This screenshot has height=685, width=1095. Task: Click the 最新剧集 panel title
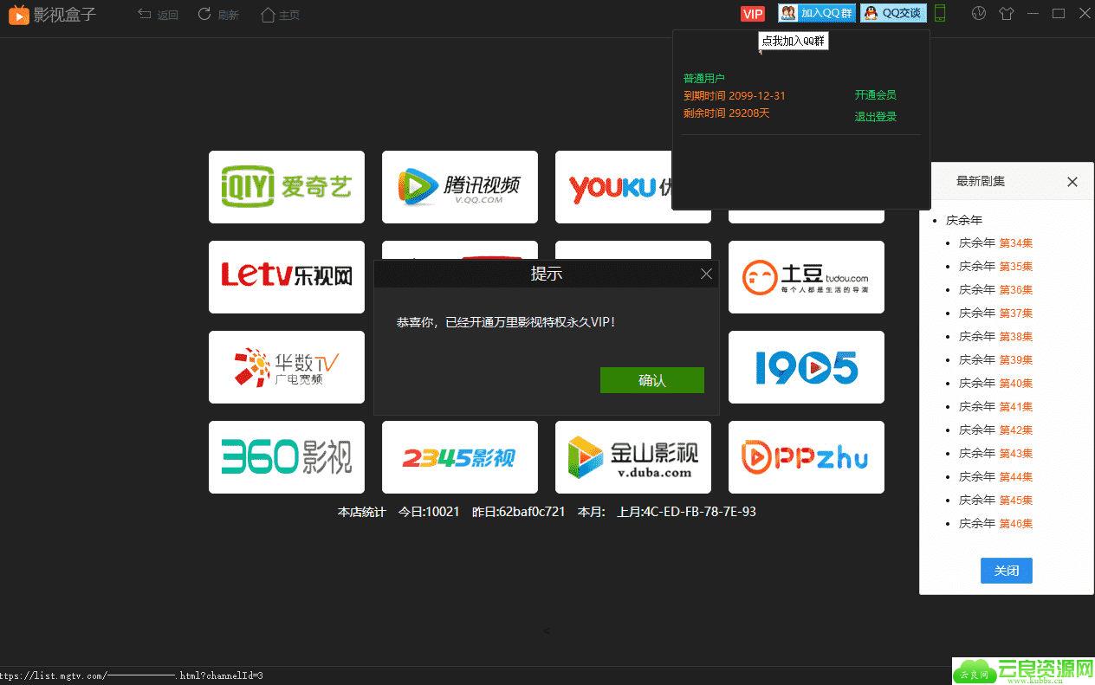(x=981, y=181)
